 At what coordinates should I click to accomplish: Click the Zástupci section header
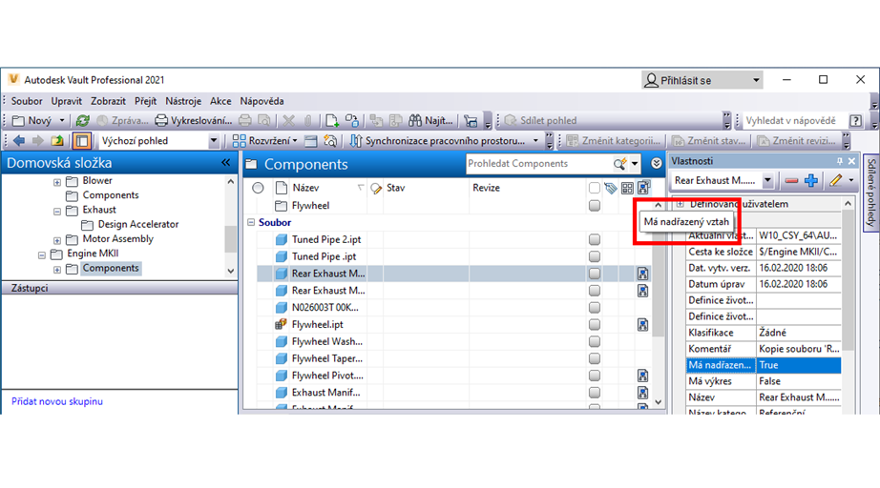(119, 288)
